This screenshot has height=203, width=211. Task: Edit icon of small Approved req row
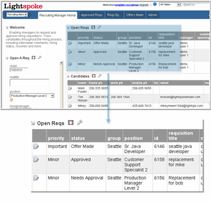(70, 52)
